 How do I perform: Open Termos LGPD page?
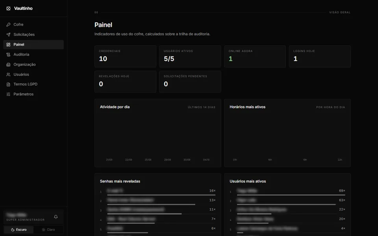point(33,84)
